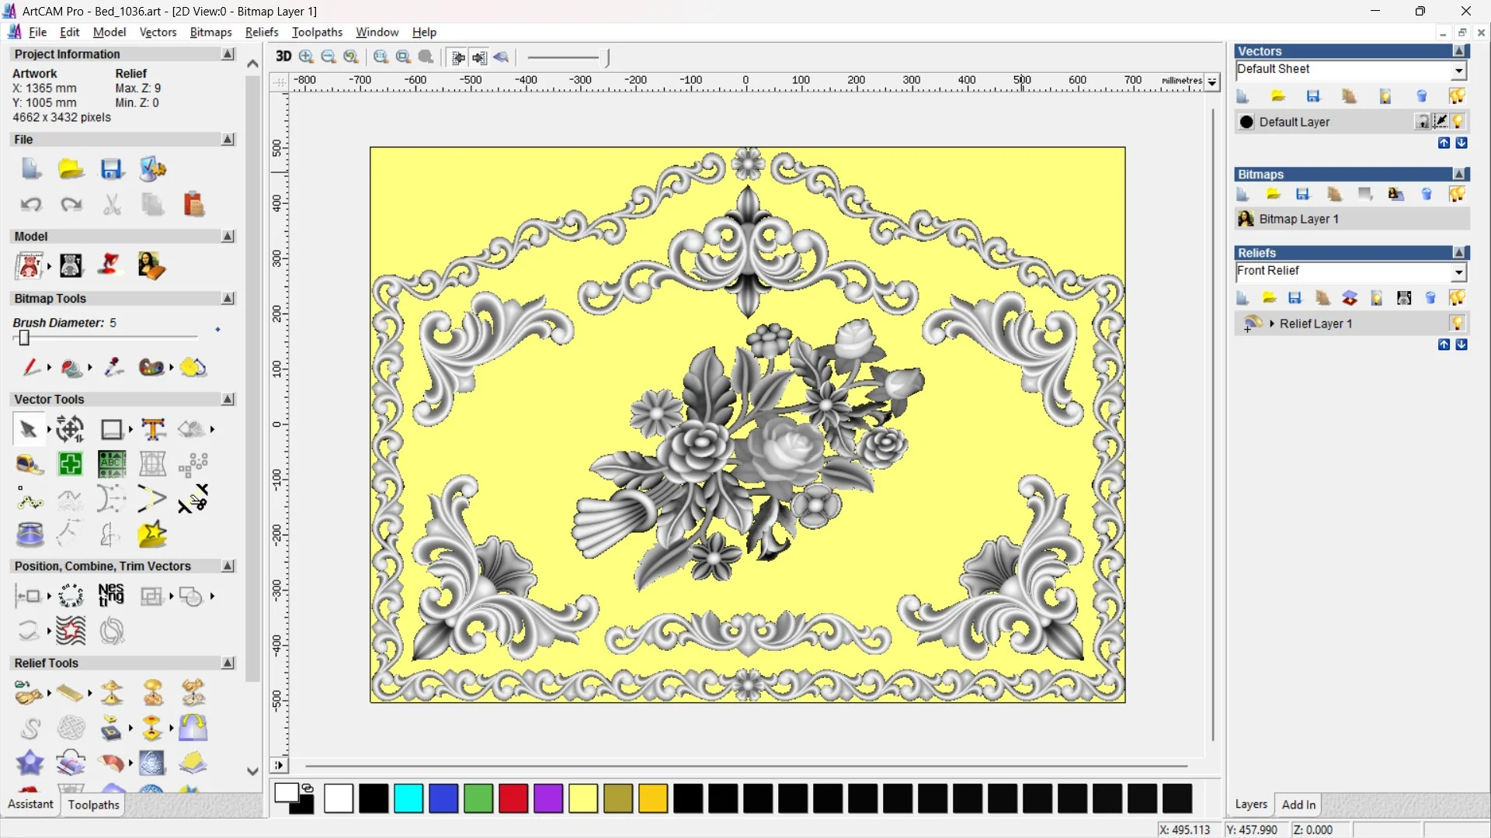
Task: Click the Add In tab
Action: click(x=1298, y=805)
